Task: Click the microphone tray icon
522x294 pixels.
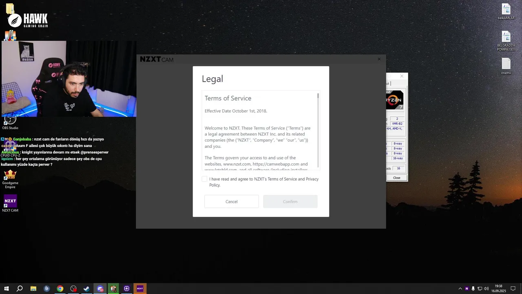Action: coord(473,289)
